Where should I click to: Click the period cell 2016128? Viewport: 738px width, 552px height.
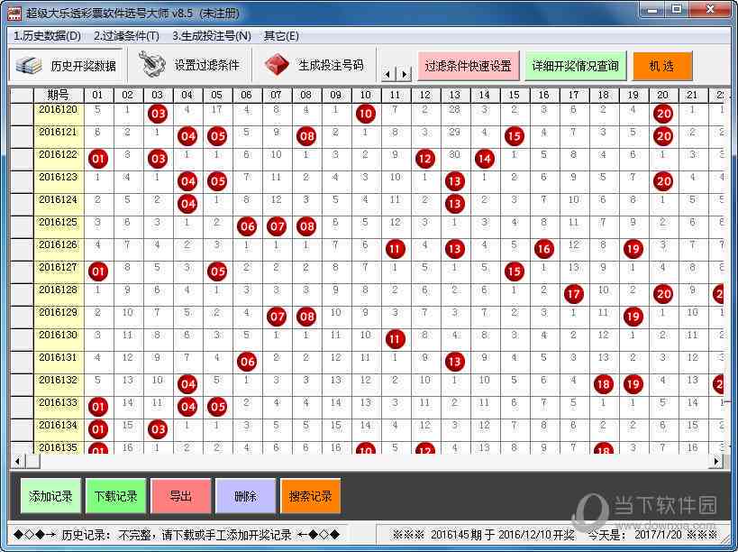click(59, 294)
